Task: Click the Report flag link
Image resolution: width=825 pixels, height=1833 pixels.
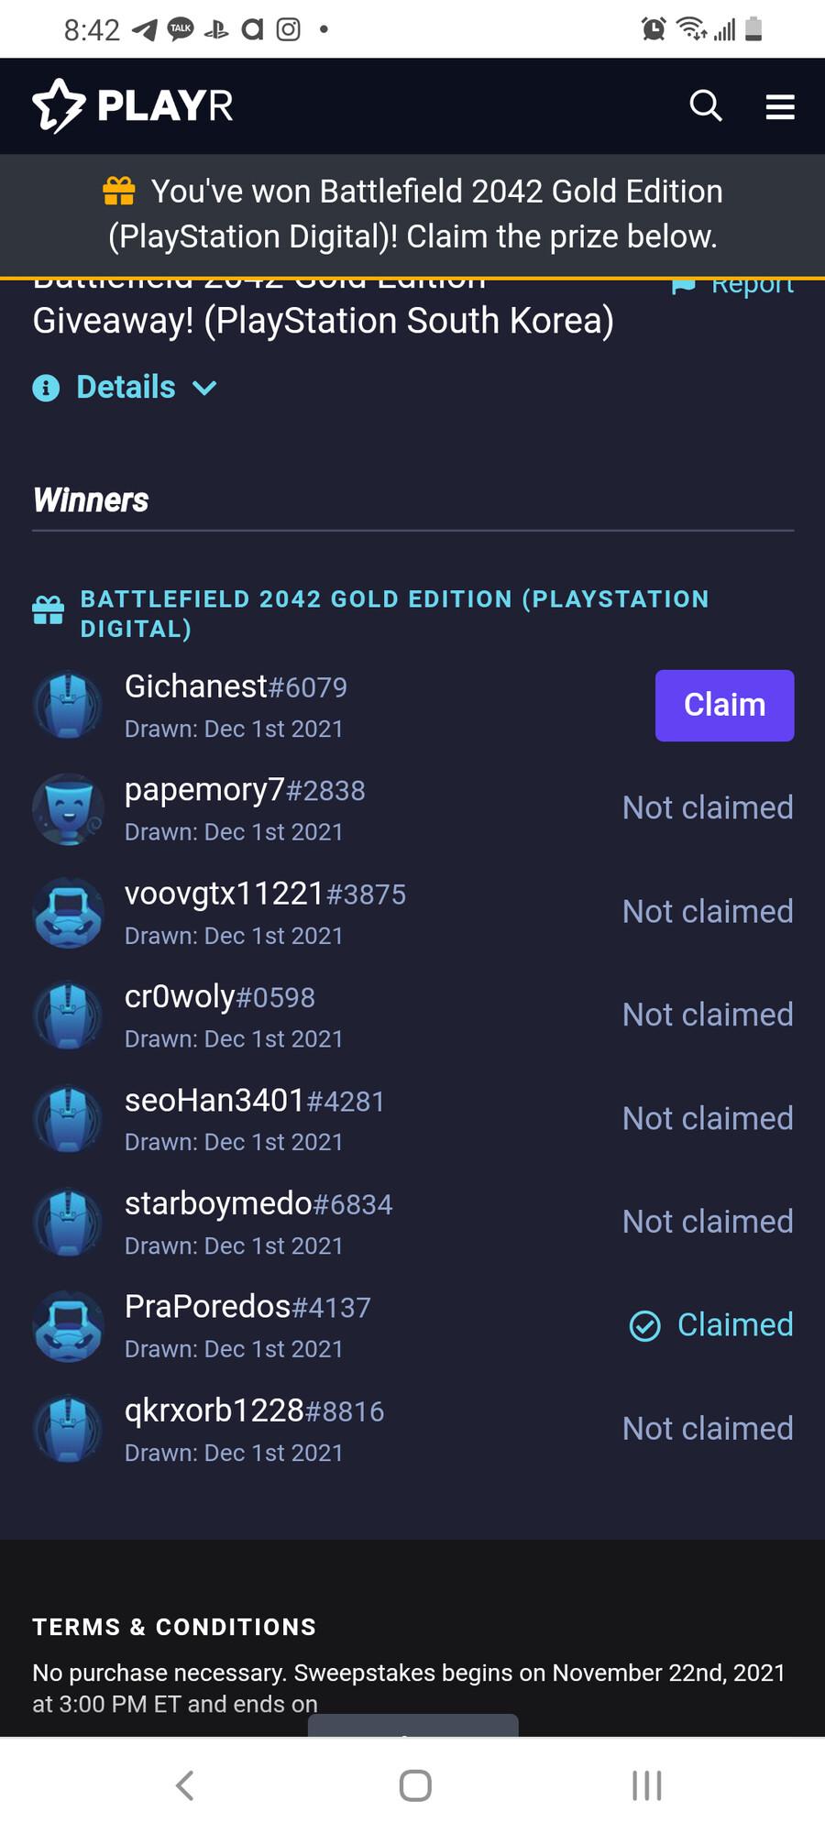Action: (733, 286)
